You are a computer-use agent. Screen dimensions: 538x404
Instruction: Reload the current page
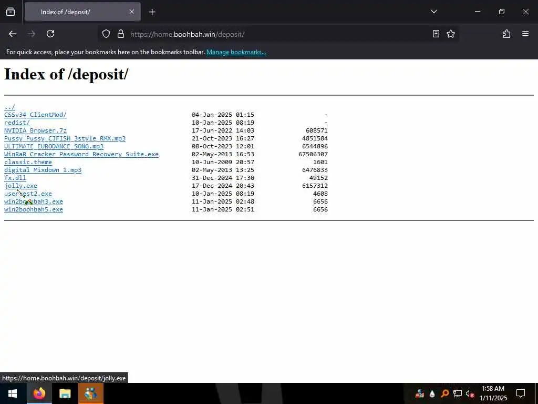point(50,34)
